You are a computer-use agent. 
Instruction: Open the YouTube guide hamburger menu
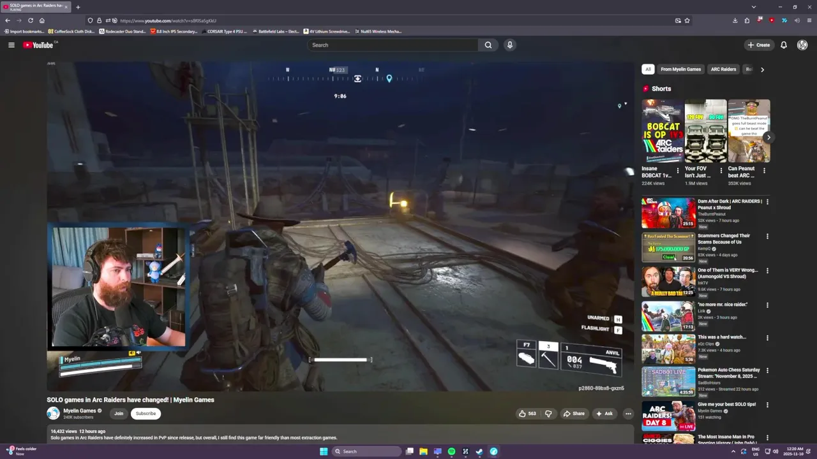point(11,45)
